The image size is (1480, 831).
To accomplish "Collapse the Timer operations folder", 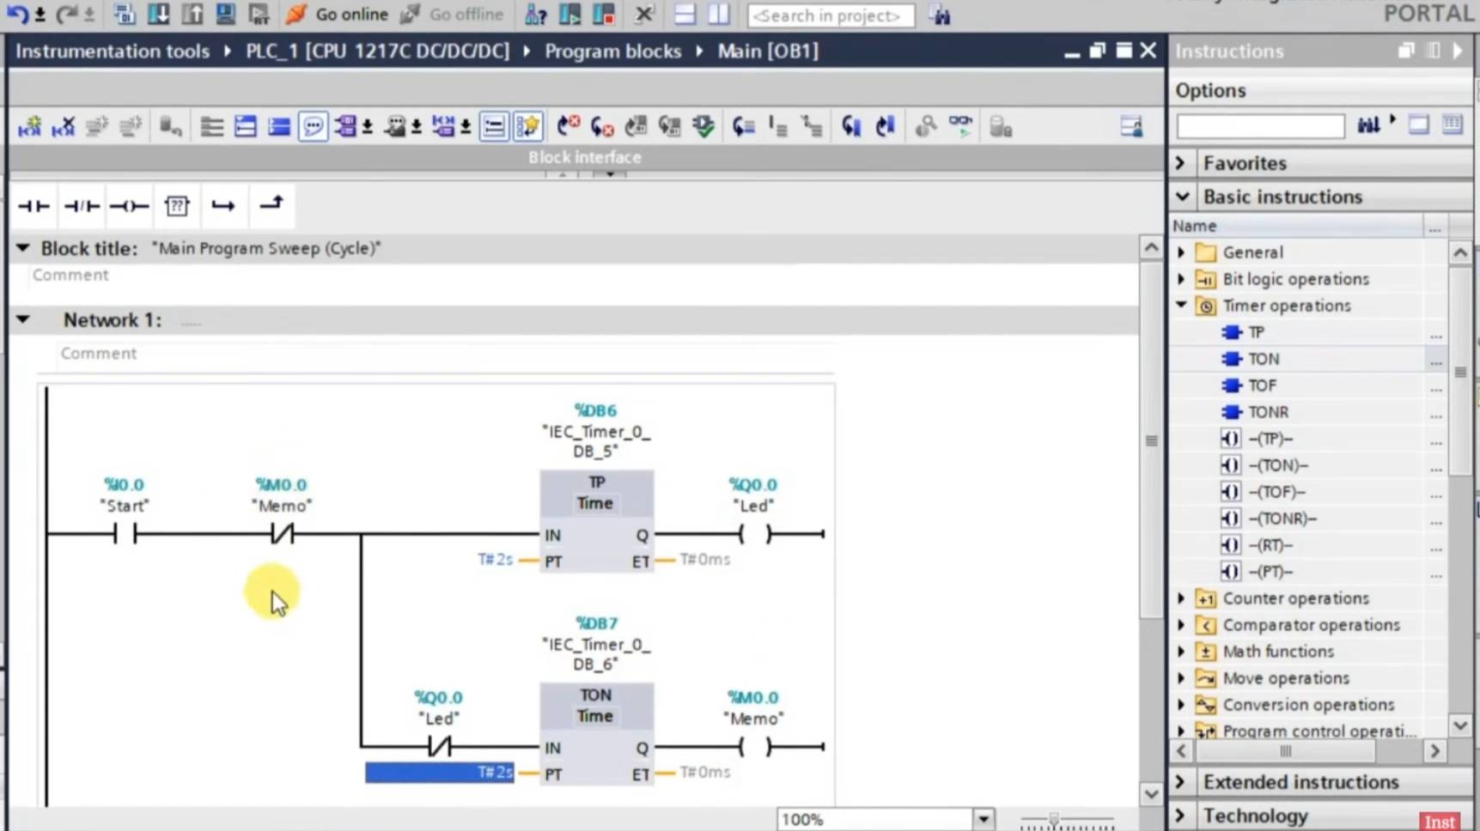I will (1181, 306).
